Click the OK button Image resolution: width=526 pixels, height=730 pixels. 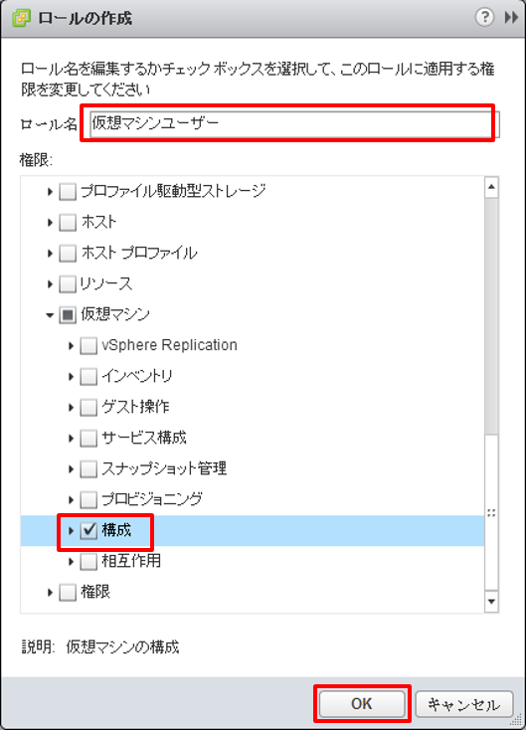click(362, 703)
